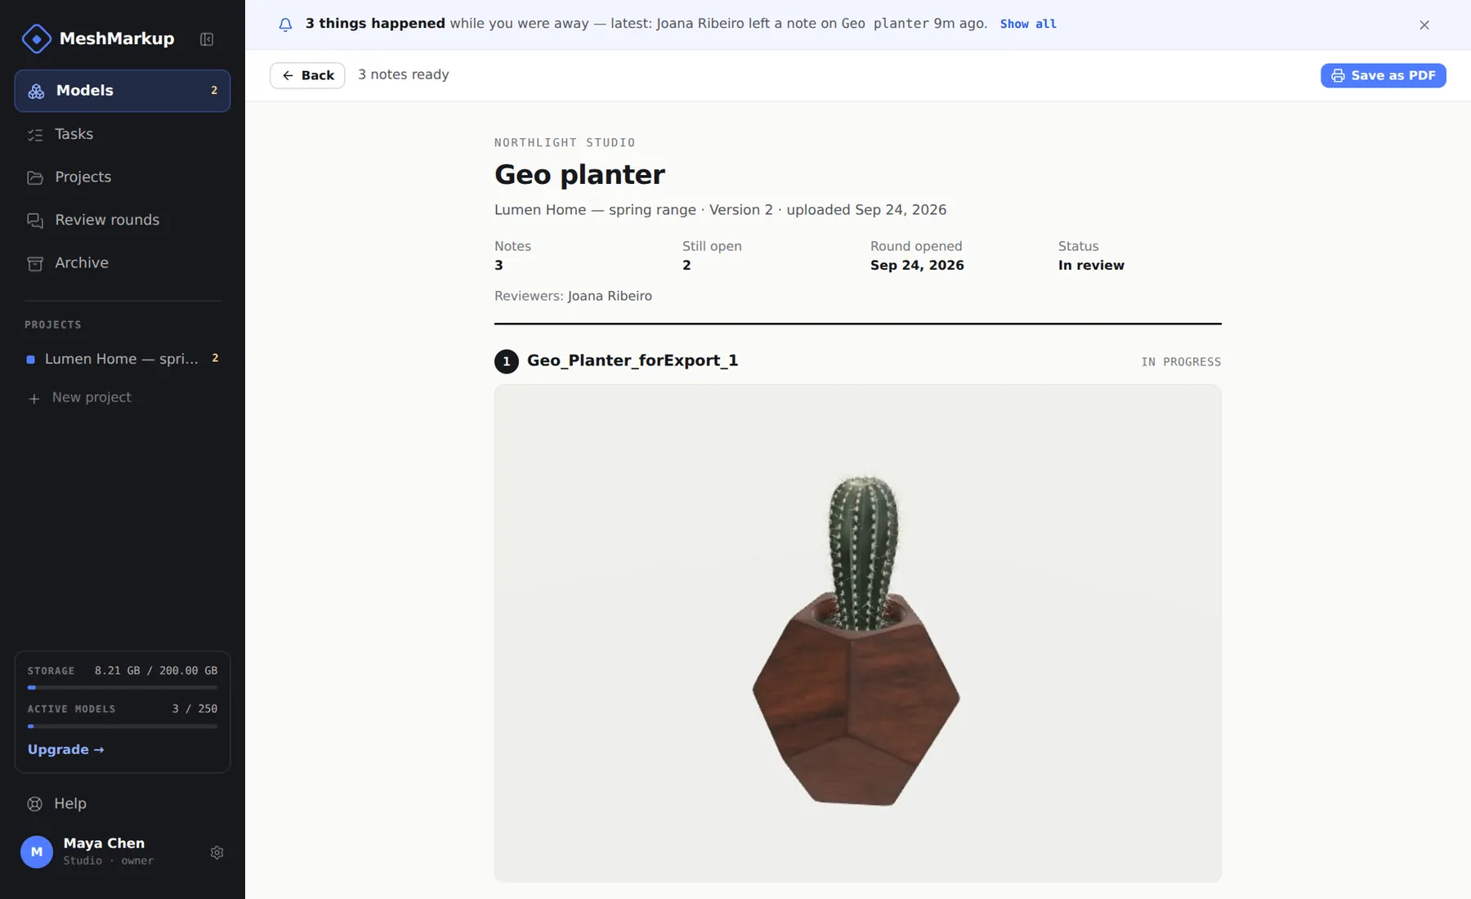Dismiss the notification banner

tap(1424, 25)
